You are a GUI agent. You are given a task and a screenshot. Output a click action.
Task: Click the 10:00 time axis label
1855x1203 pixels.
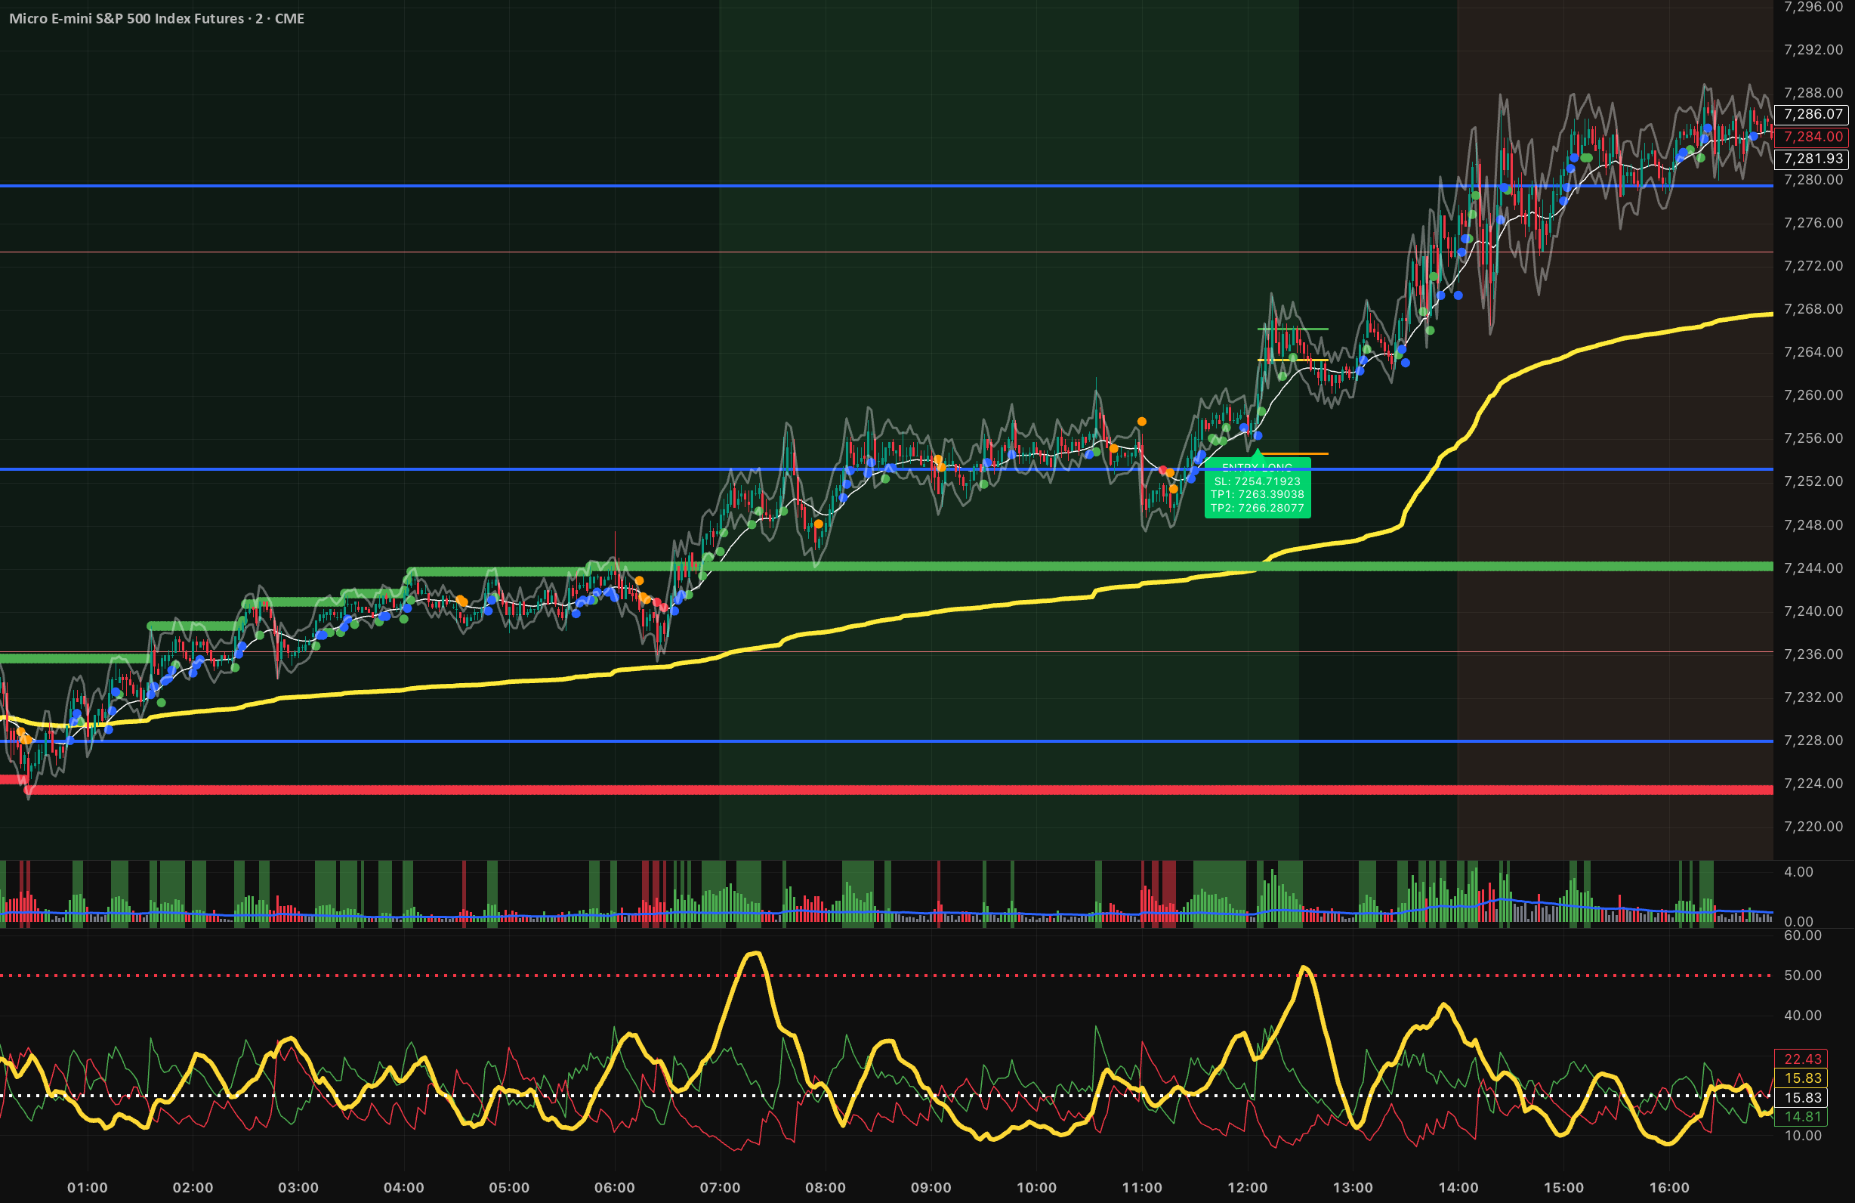pos(1036,1187)
